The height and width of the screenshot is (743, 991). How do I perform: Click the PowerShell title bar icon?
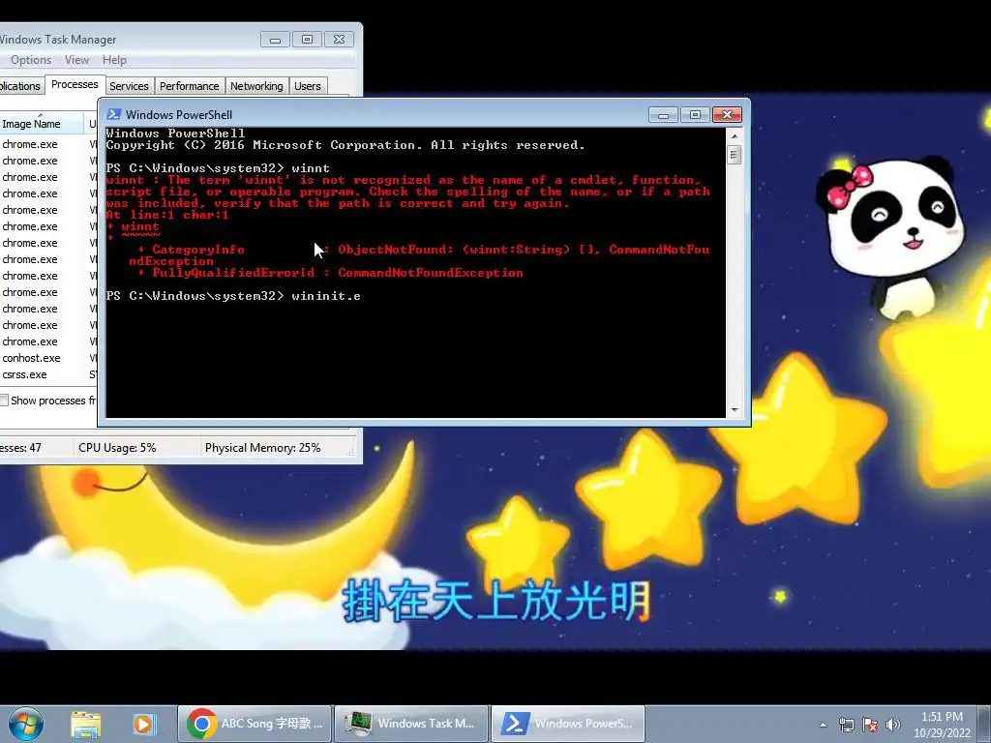tap(114, 114)
